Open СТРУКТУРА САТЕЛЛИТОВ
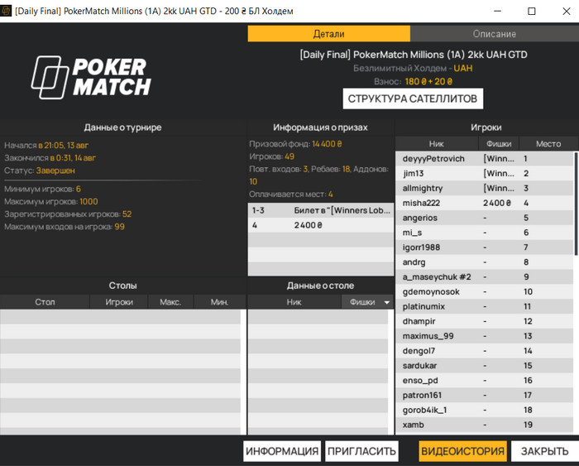This screenshot has height=466, width=579. pyautogui.click(x=413, y=98)
